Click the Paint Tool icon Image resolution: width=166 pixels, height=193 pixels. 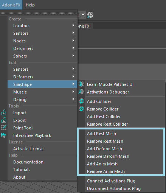pos(4,128)
